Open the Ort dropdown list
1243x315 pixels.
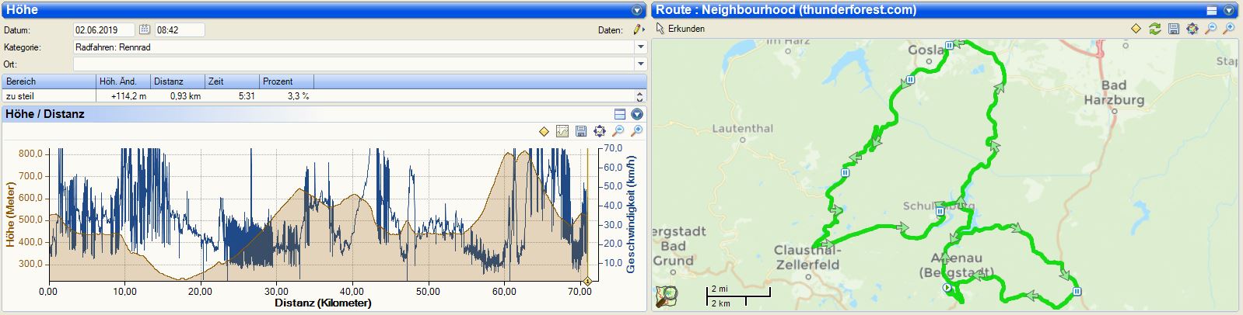point(641,64)
